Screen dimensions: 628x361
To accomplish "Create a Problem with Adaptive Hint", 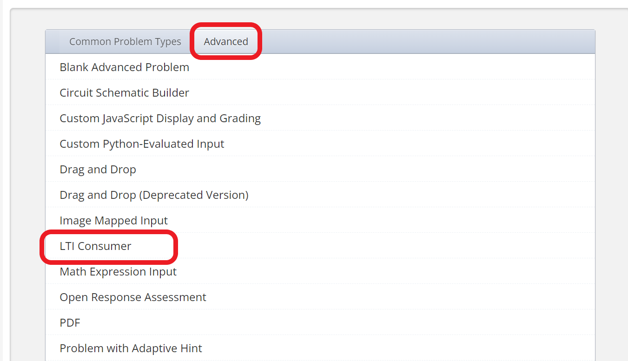I will (x=131, y=348).
